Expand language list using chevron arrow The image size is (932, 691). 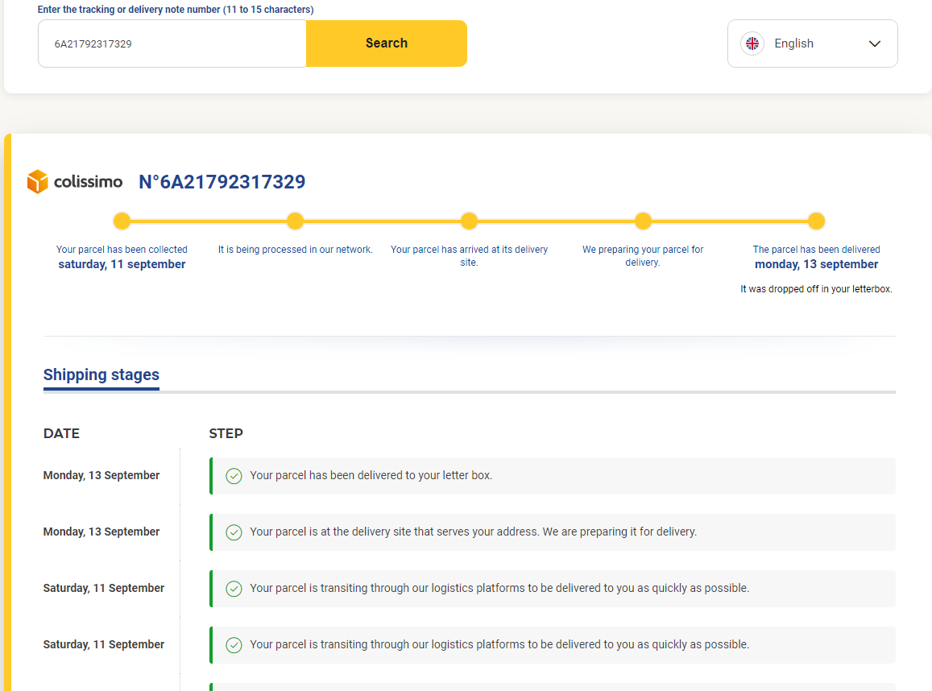coord(875,44)
